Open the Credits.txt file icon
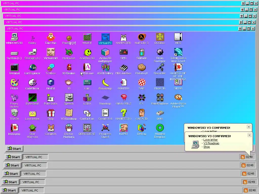This screenshot has width=259, height=194. [x=105, y=115]
